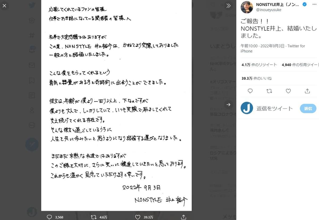Like the image using the bottom heart icon
Screen dimensions: 319x220
point(137,217)
